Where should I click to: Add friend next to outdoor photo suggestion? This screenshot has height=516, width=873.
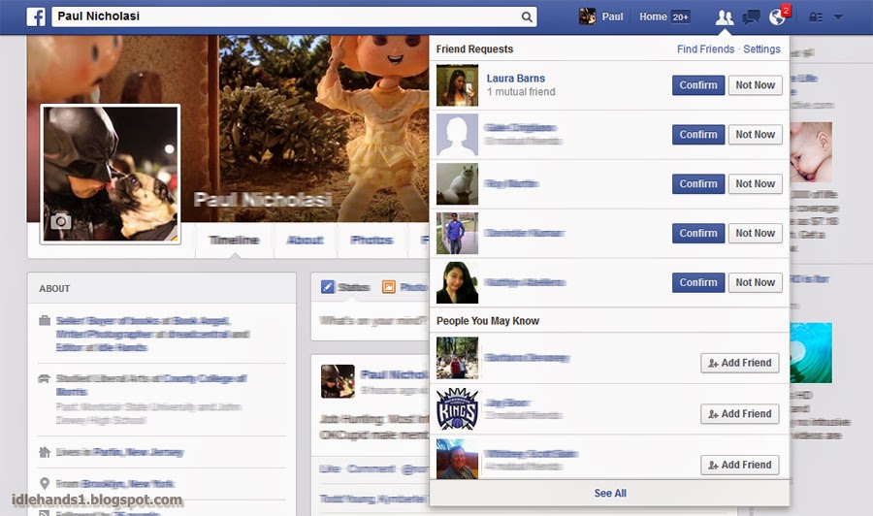739,363
